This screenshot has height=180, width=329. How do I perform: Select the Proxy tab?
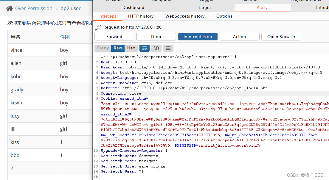[262, 7]
